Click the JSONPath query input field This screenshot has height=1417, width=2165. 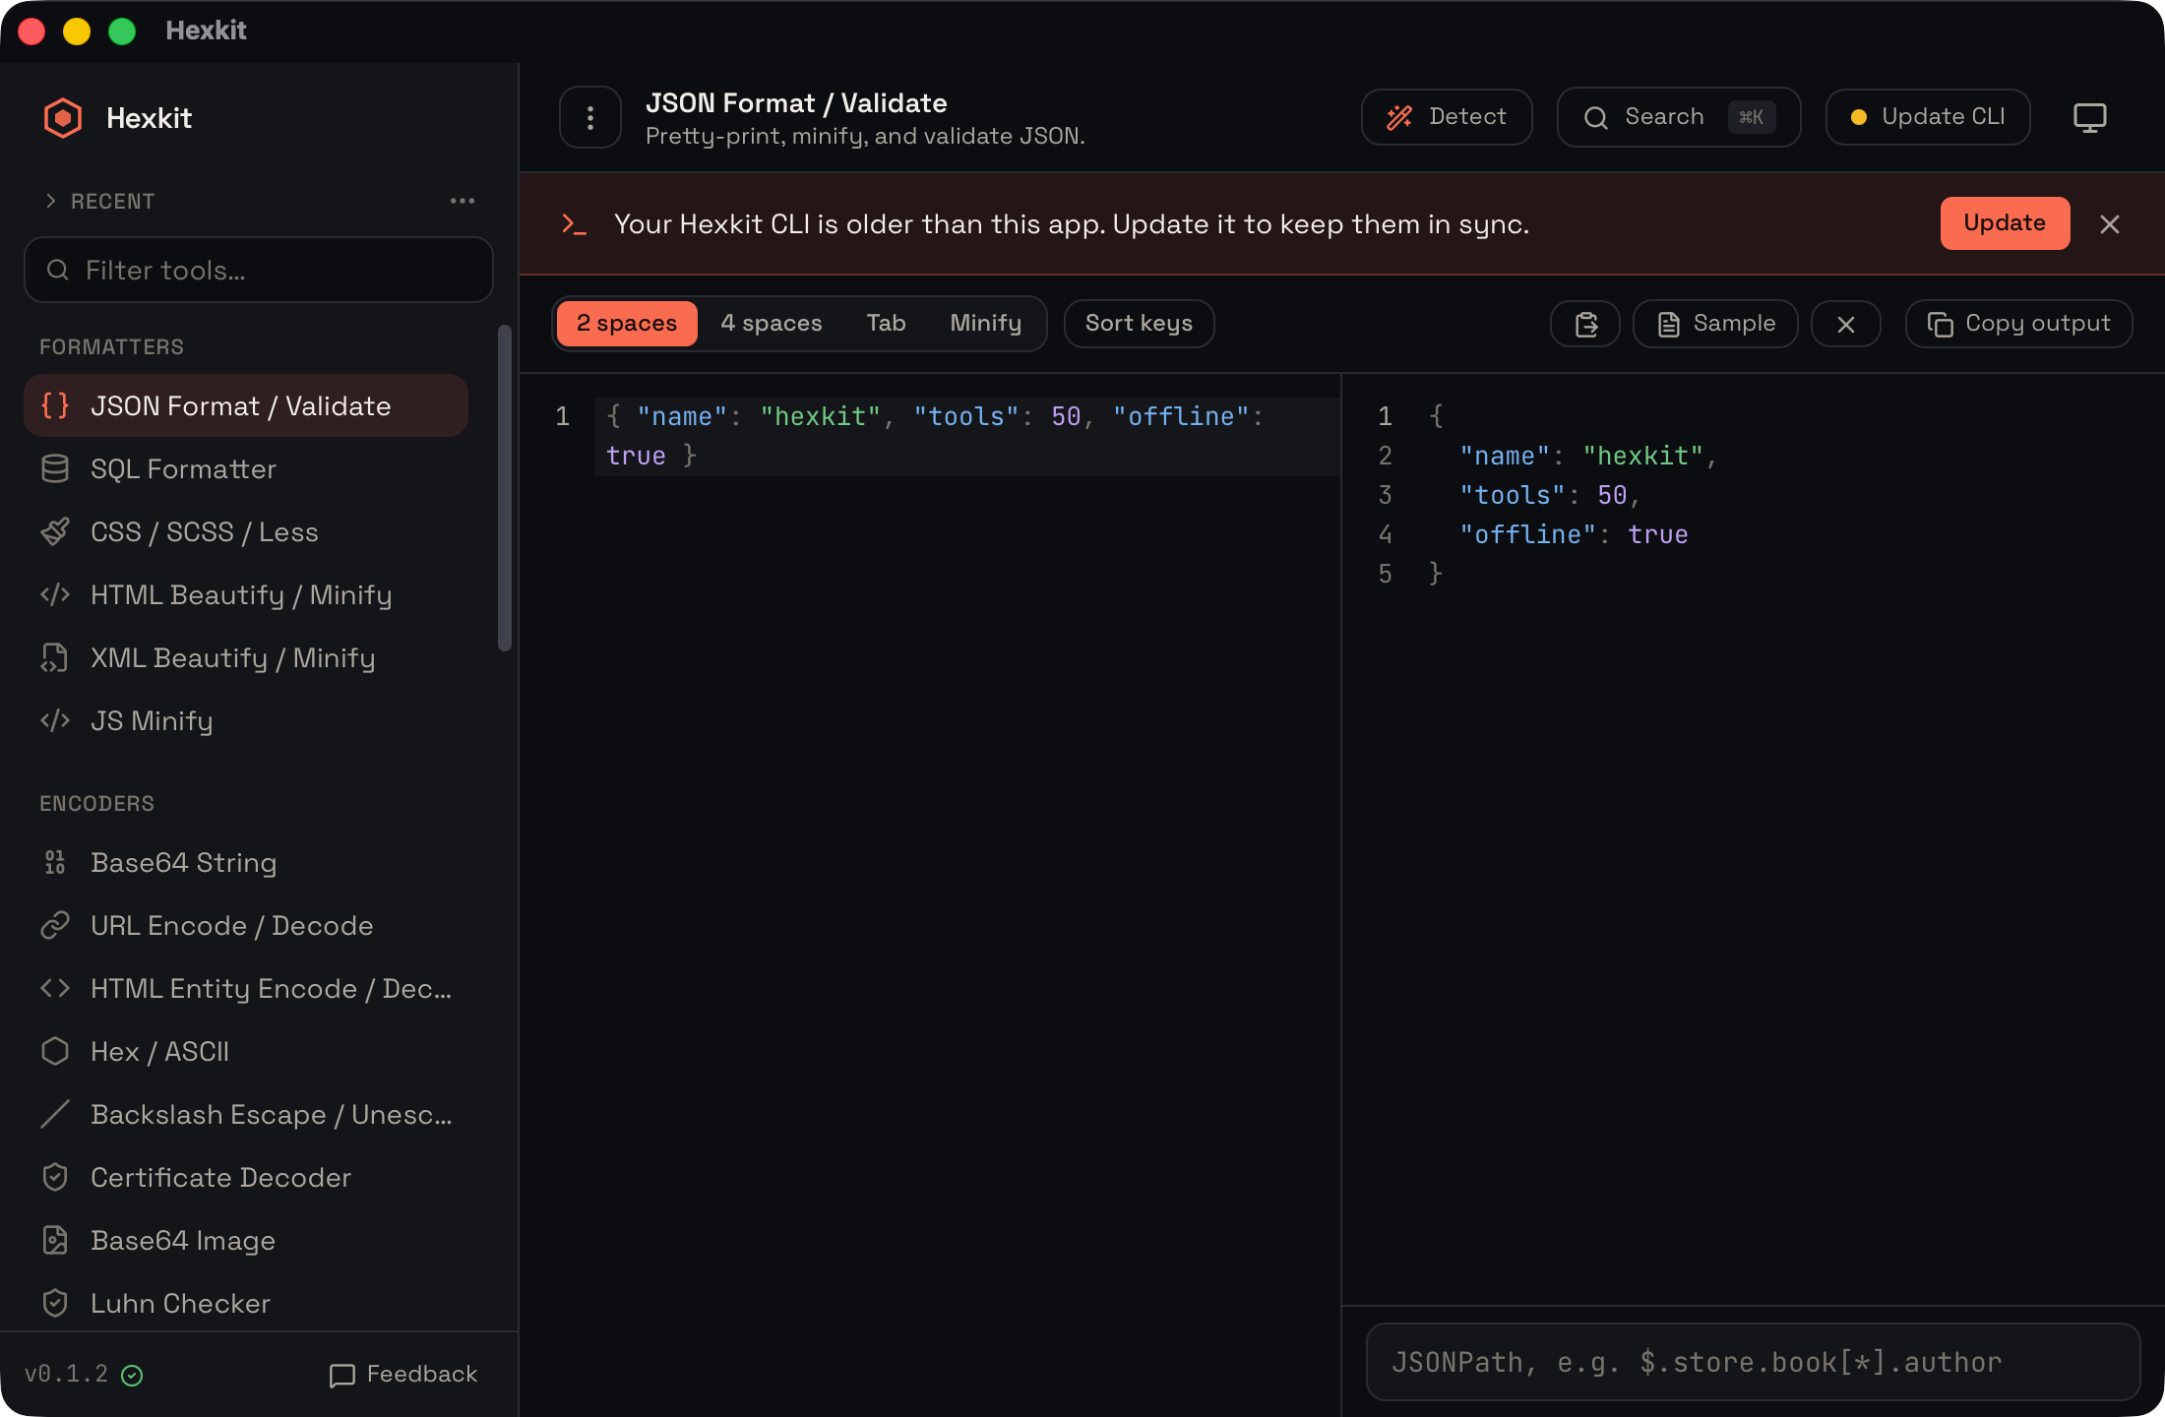click(1753, 1362)
